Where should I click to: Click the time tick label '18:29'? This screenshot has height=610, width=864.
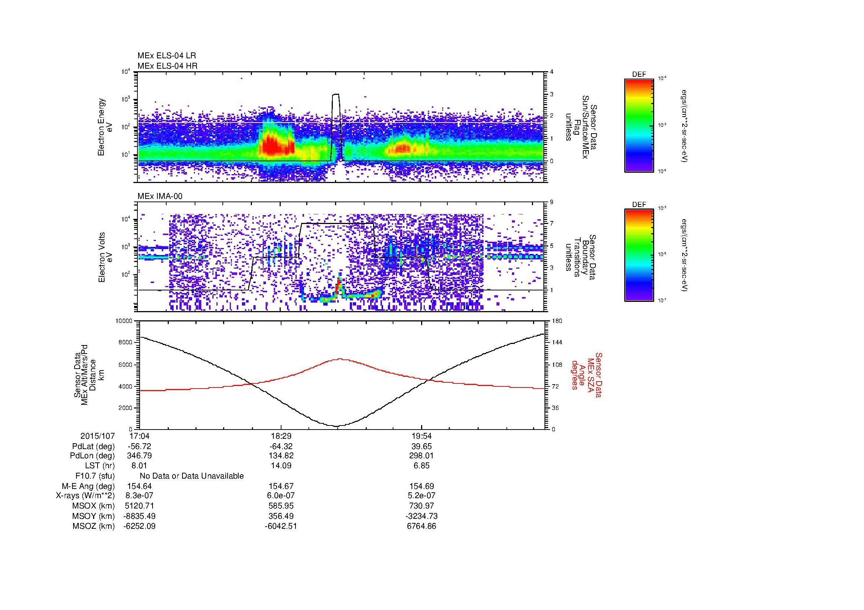(x=281, y=436)
